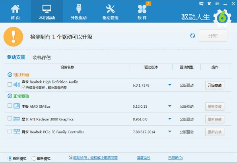
Task: Check the ATI Radeon 3000 Graphics checkbox
Action: point(10,118)
